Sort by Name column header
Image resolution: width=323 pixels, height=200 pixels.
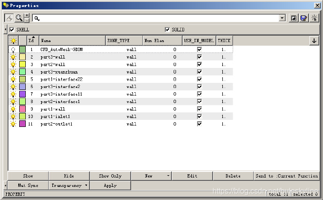tap(72, 41)
